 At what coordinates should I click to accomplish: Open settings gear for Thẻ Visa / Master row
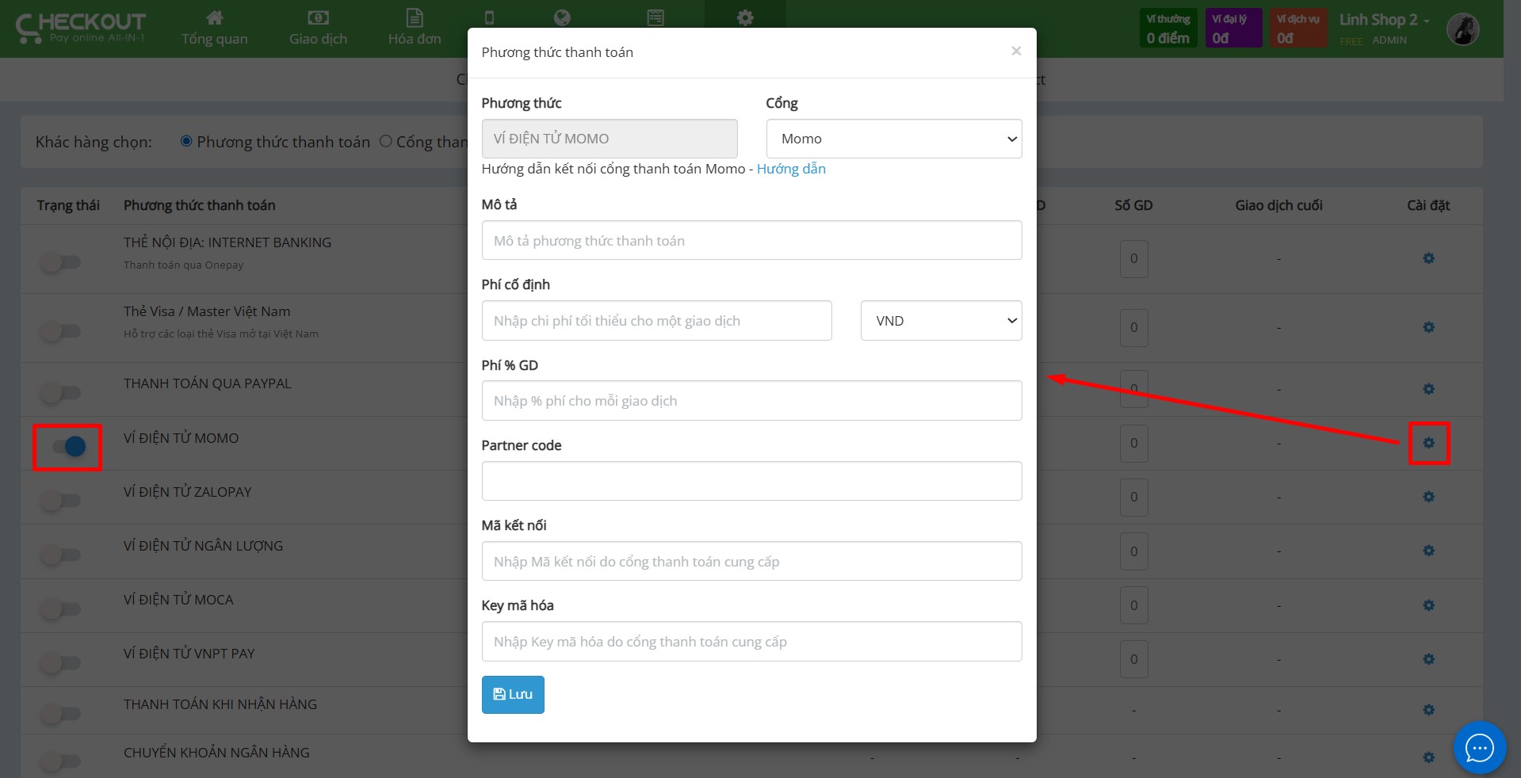(1428, 327)
